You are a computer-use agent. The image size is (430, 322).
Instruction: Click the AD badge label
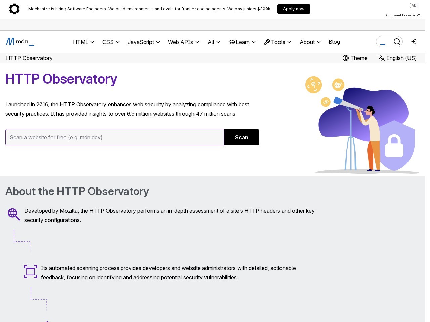[x=414, y=6]
